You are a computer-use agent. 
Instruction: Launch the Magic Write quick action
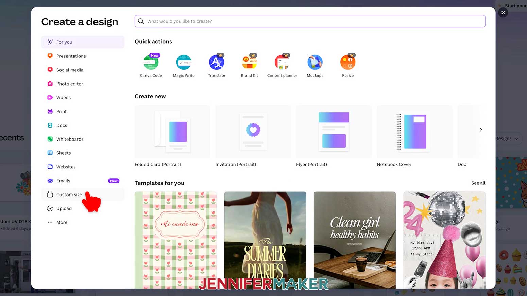[x=184, y=66]
